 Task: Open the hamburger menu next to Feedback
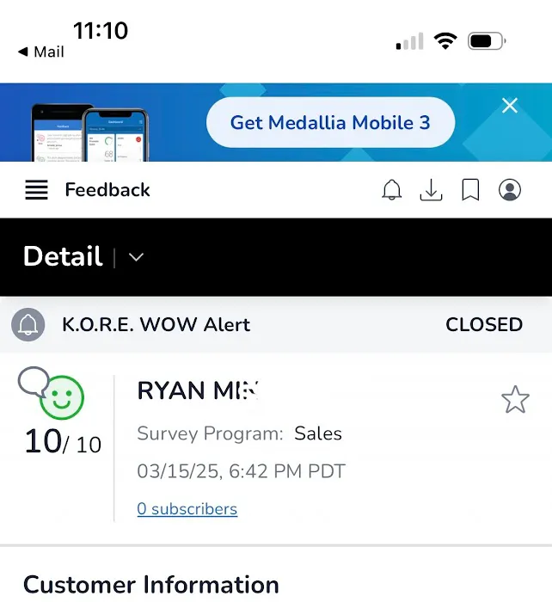click(x=36, y=190)
